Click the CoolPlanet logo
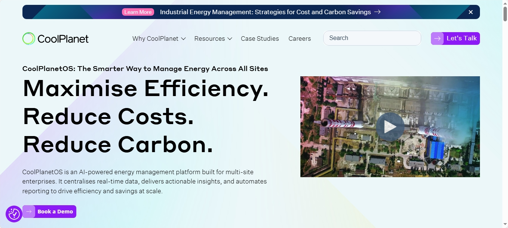The width and height of the screenshot is (508, 228). coord(55,38)
